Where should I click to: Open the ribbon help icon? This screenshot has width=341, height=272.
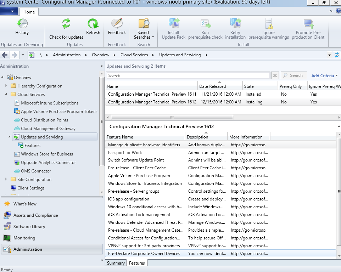tap(339, 11)
